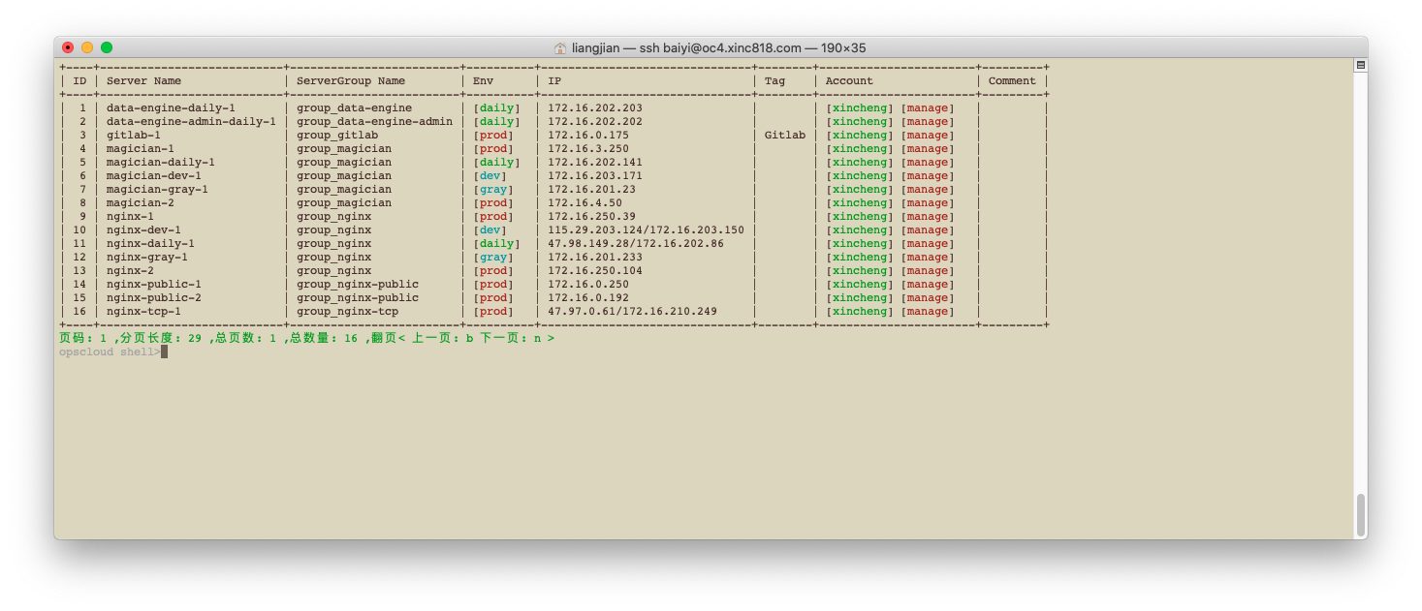Click the red close window button
Screen dimensions: 1422x611
68,47
